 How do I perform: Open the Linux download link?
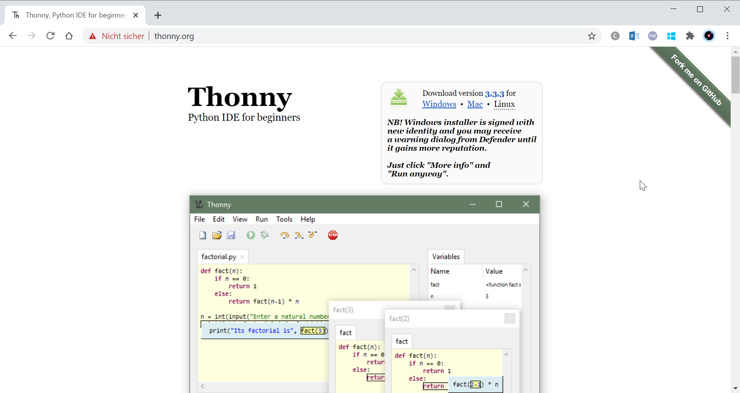pyautogui.click(x=505, y=104)
